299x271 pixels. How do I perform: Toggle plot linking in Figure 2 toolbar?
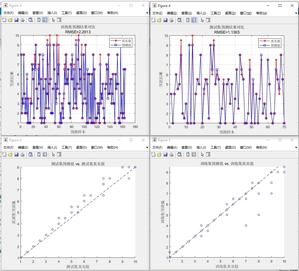(x=31, y=155)
